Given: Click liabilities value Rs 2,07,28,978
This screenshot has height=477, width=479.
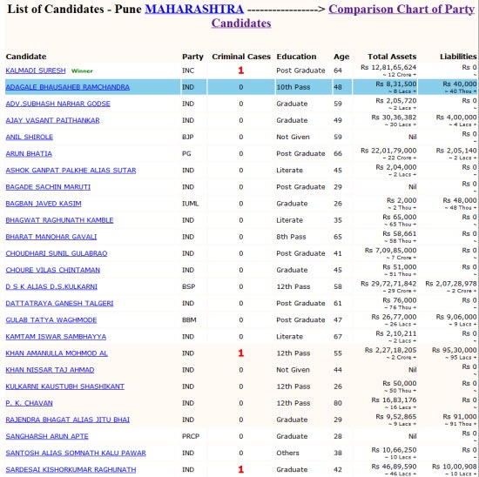Looking at the screenshot, I should click(451, 284).
